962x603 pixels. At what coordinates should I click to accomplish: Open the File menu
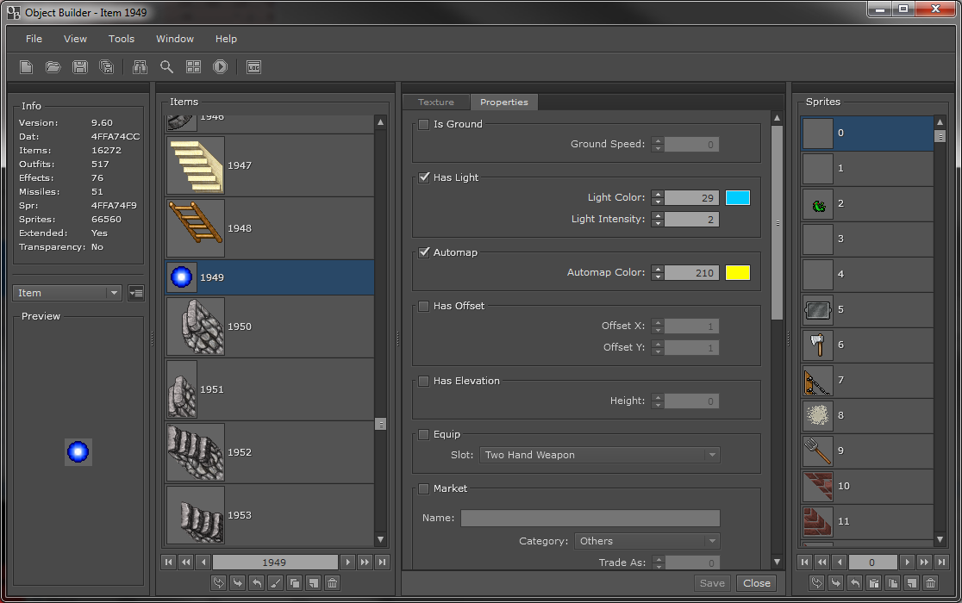click(34, 39)
